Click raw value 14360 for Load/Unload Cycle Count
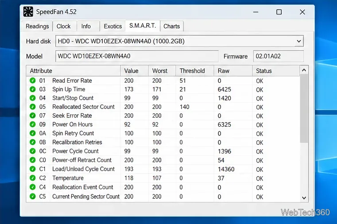The image size is (337, 224). coord(226,169)
